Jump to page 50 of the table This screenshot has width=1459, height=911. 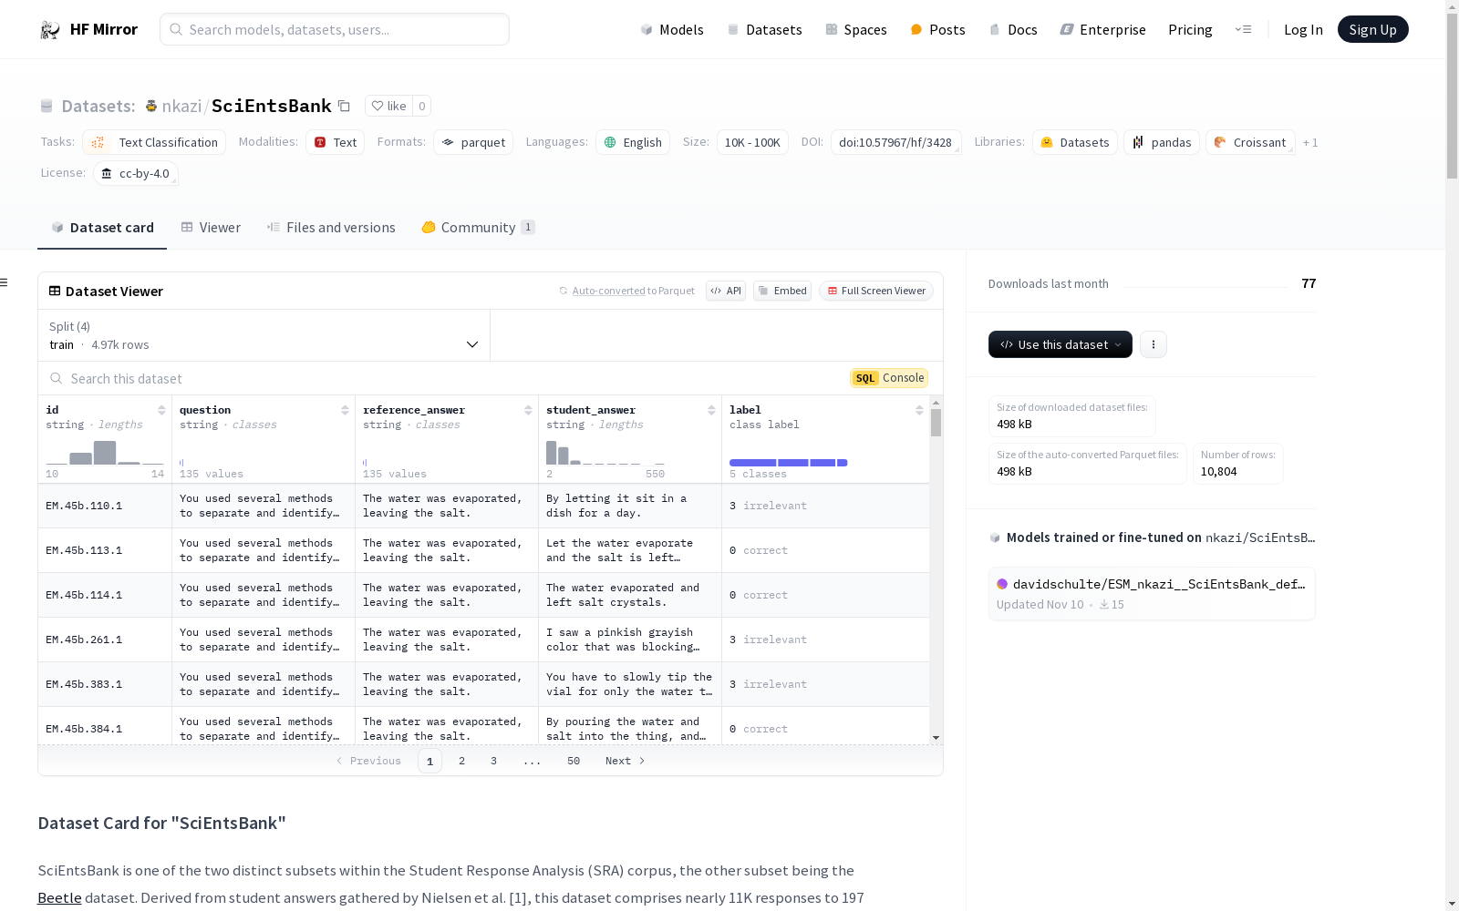[574, 761]
